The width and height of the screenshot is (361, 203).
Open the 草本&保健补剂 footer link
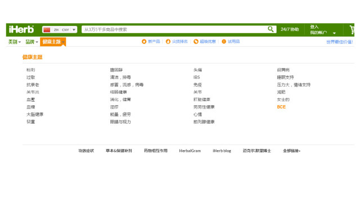tap(119, 151)
